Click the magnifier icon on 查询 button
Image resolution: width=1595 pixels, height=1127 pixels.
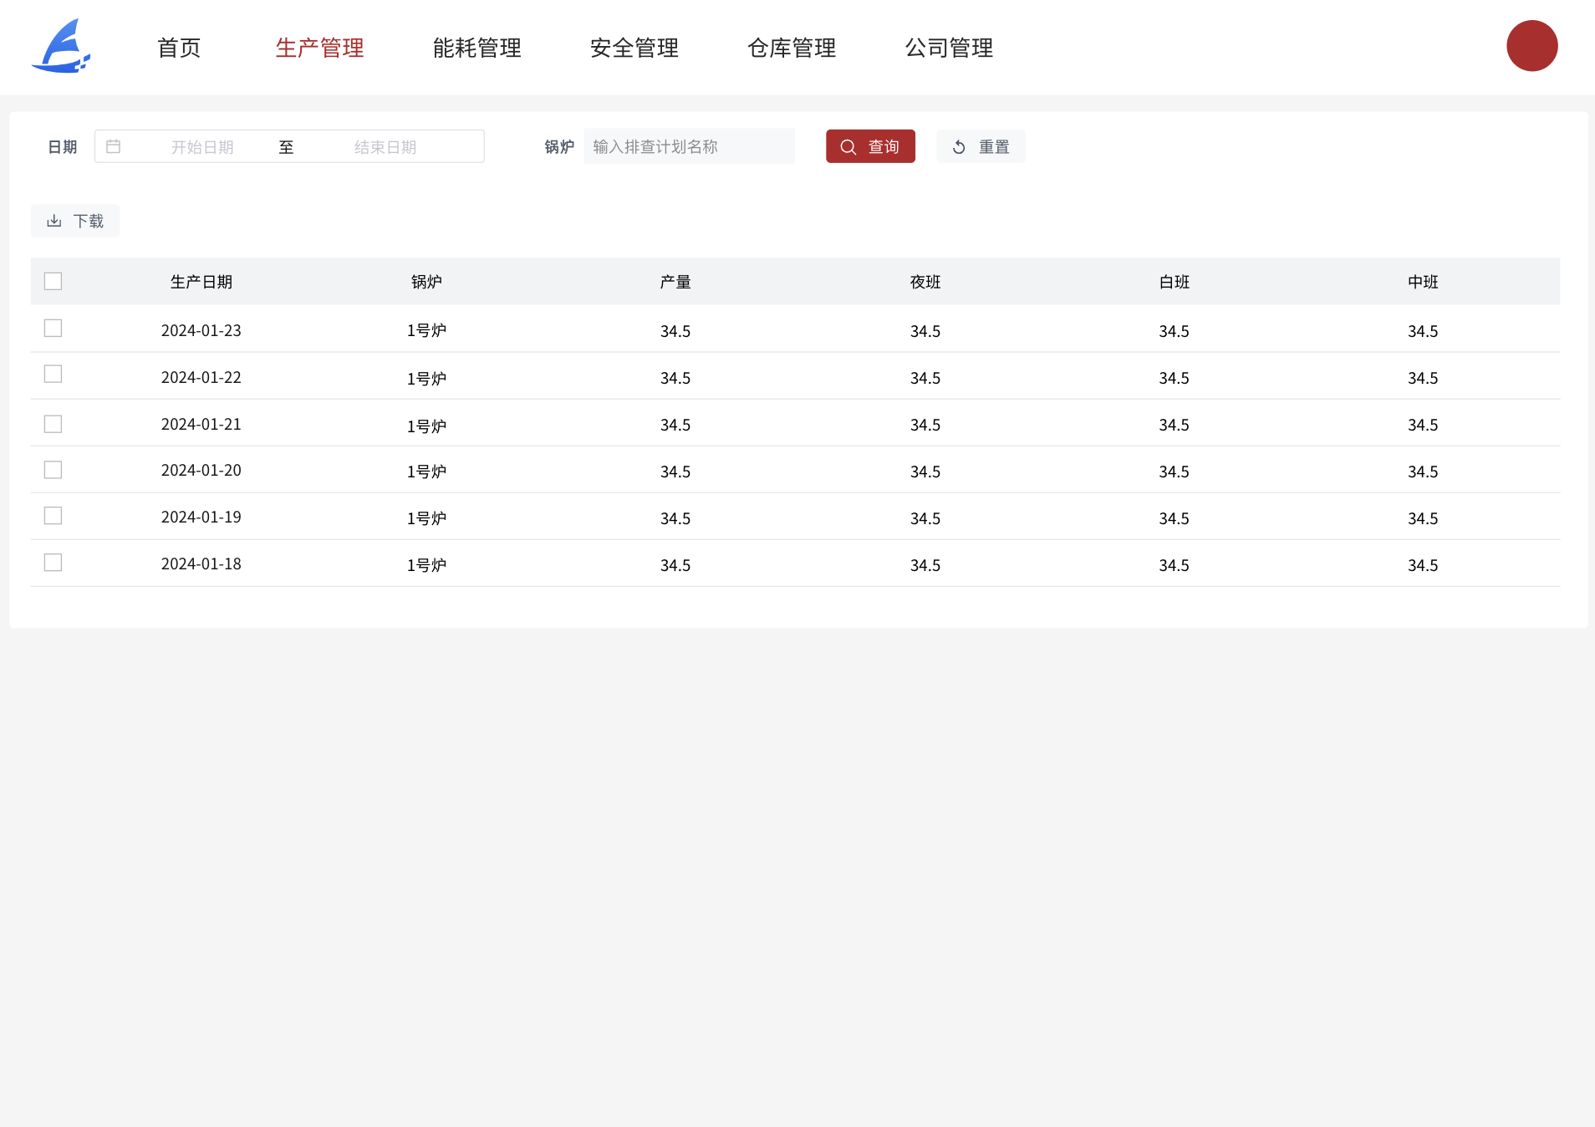click(x=848, y=147)
